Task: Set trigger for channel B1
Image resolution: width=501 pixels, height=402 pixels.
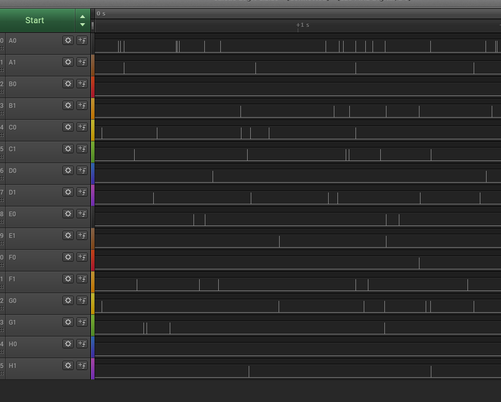Action: [82, 105]
